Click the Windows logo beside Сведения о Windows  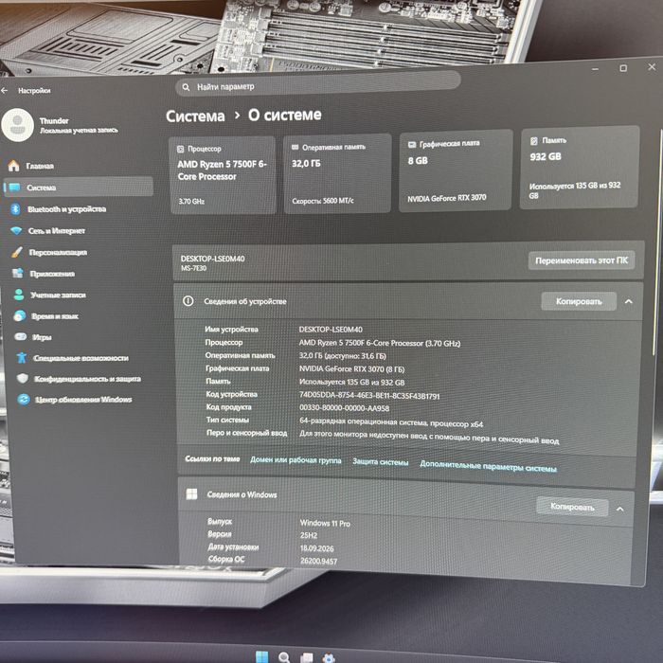pos(191,493)
